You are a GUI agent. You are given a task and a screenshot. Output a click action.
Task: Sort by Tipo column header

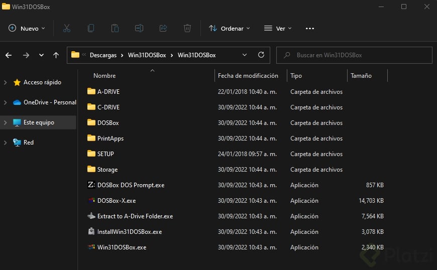coord(296,76)
